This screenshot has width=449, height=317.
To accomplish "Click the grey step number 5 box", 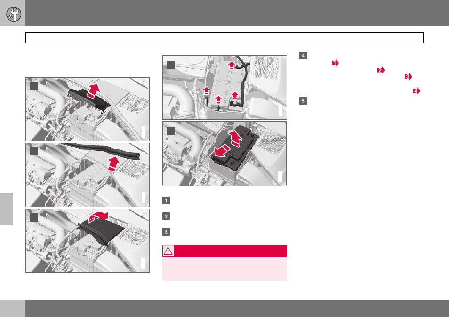I will click(x=303, y=101).
